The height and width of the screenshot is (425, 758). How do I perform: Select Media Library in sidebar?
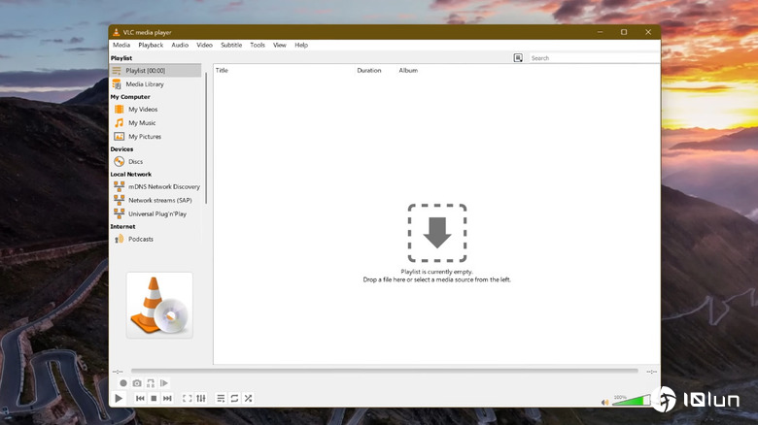(x=145, y=84)
